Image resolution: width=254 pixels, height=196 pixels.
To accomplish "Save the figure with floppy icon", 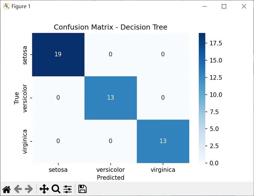I will [x=82, y=189].
